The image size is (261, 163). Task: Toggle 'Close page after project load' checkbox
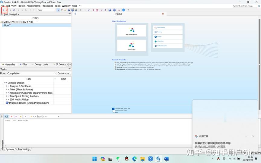point(113,109)
